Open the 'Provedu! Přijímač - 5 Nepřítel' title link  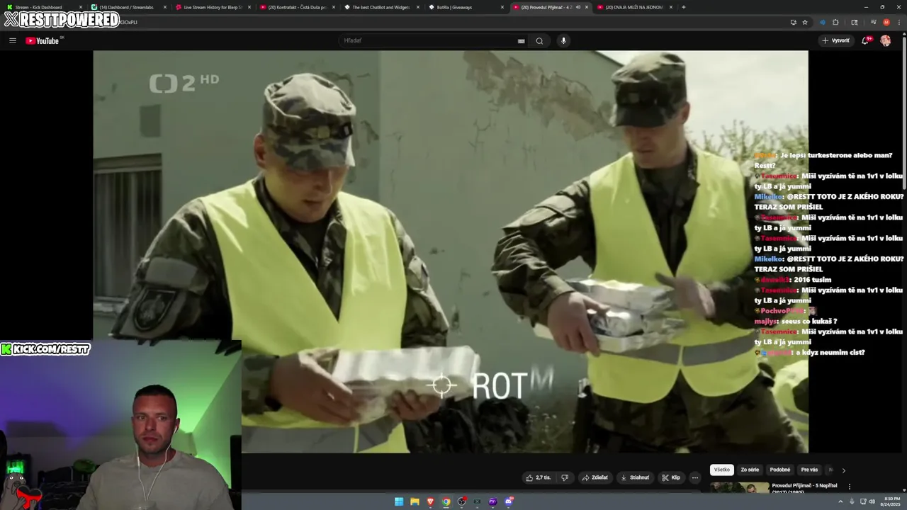tap(804, 486)
